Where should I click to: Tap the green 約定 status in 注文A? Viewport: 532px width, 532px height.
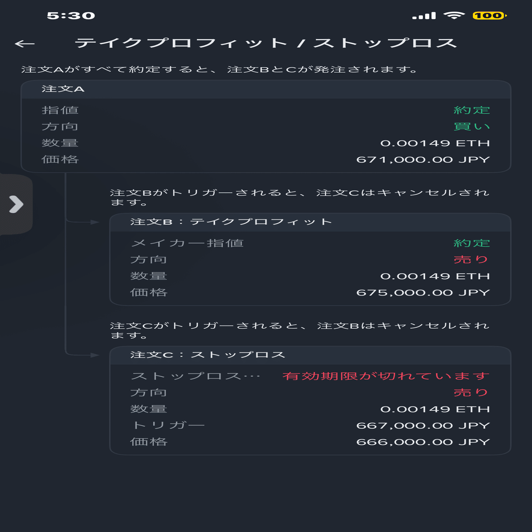pos(472,110)
